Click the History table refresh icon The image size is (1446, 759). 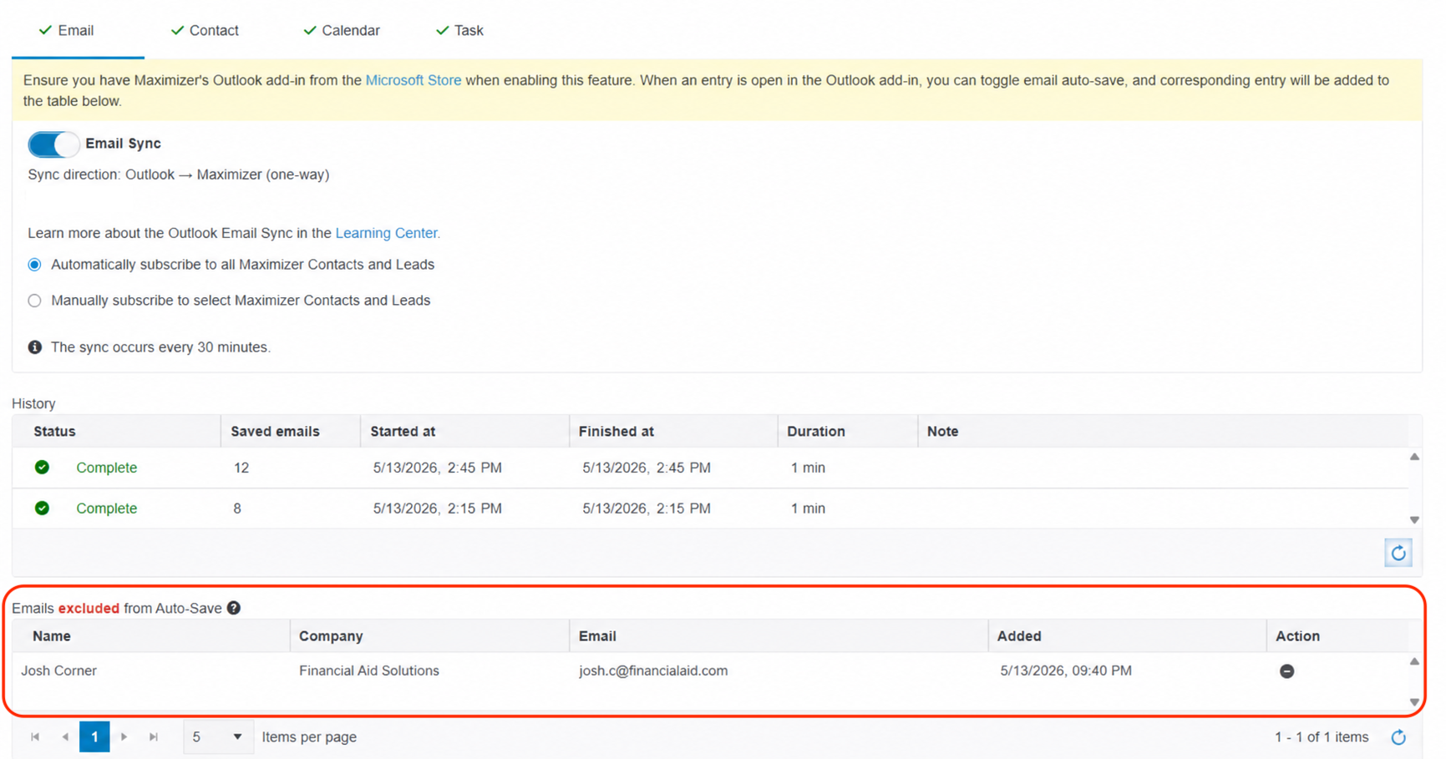coord(1398,553)
